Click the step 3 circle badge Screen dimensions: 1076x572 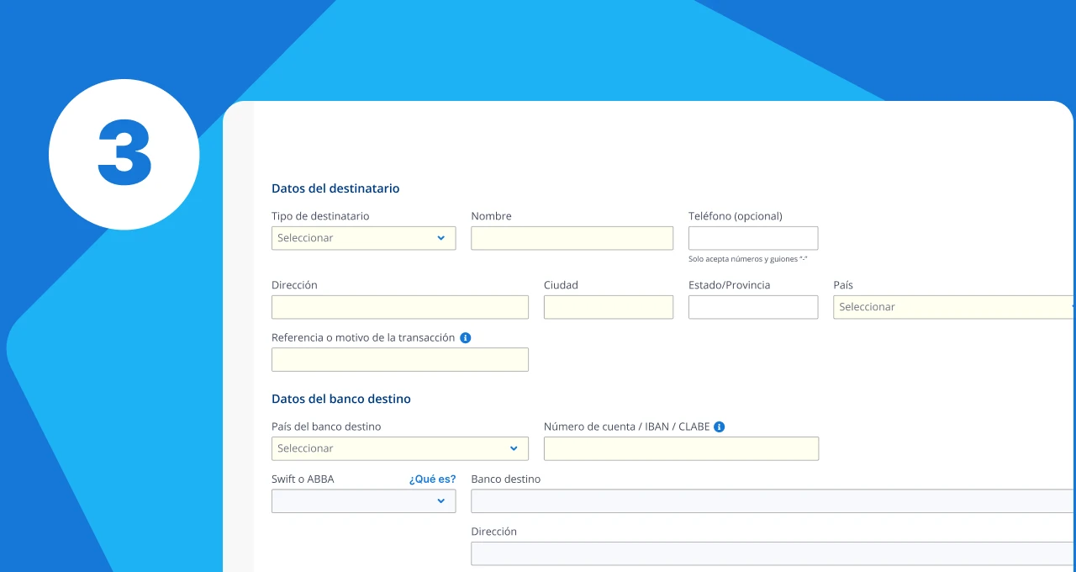point(124,155)
